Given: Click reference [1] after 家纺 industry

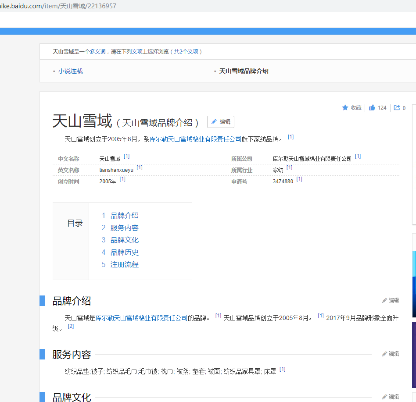Looking at the screenshot, I should point(290,167).
